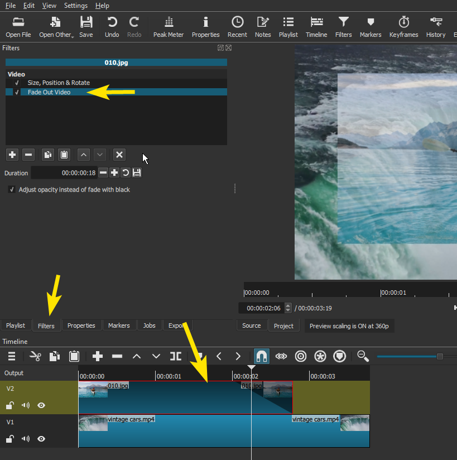Open the File menu
Image resolution: width=457 pixels, height=460 pixels.
click(11, 6)
